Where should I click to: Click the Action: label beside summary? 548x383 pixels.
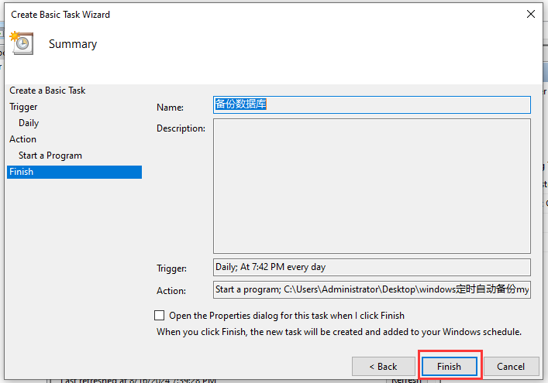171,291
